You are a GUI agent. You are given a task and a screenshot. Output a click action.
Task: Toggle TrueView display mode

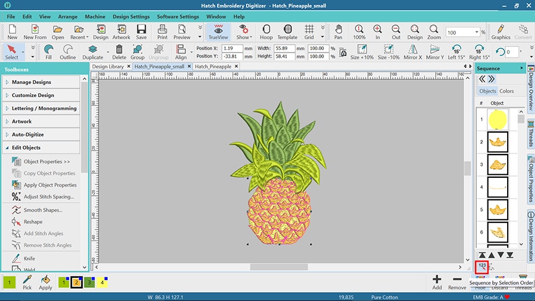point(218,32)
